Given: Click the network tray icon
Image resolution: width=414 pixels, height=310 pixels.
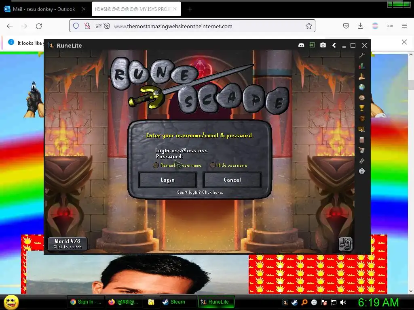Looking at the screenshot, I should [334, 302].
